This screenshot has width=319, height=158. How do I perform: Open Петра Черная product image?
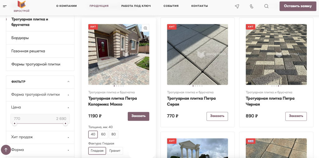click(276, 54)
